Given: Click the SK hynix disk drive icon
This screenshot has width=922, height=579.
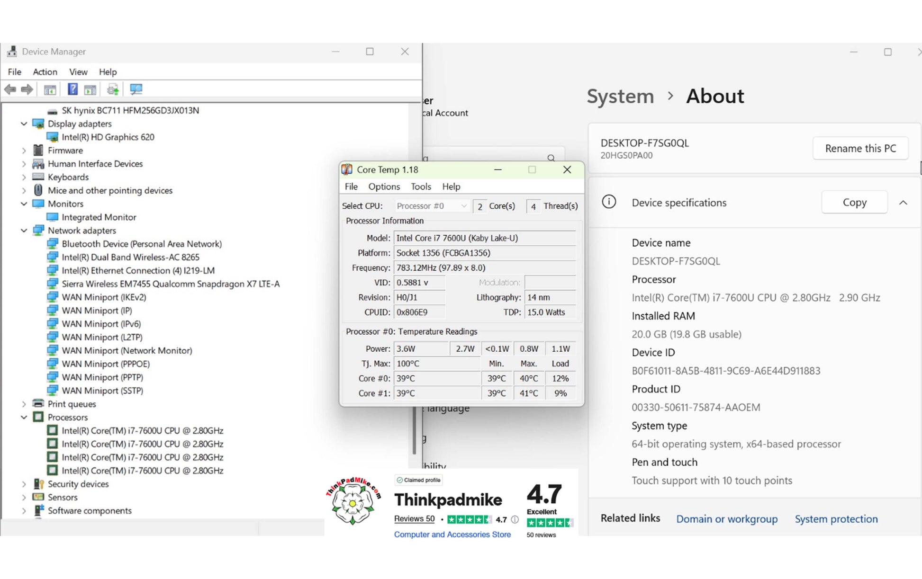Looking at the screenshot, I should point(53,111).
